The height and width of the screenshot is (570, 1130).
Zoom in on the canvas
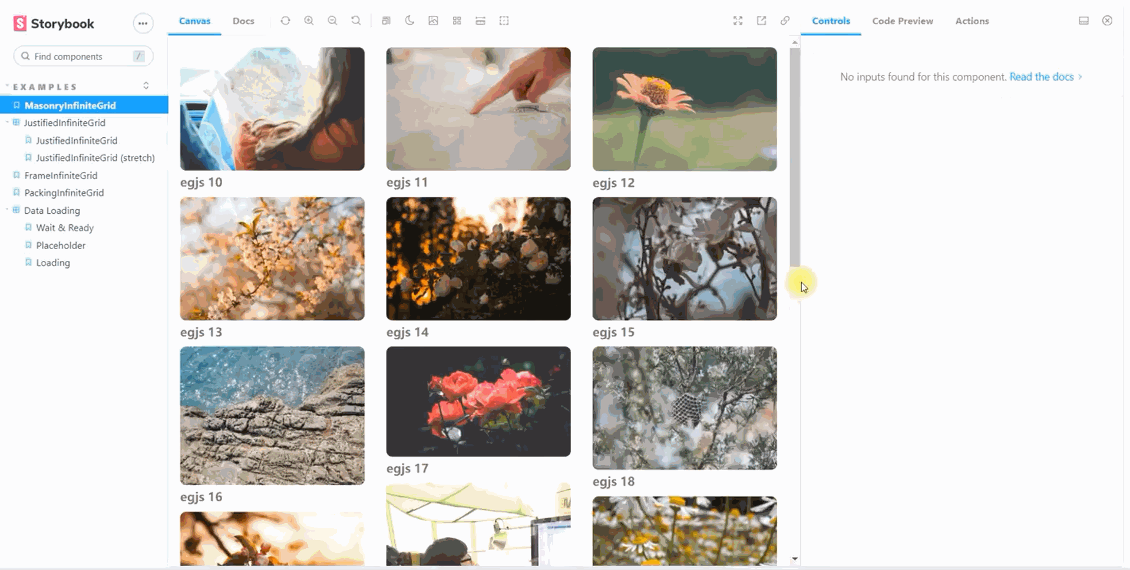(309, 21)
